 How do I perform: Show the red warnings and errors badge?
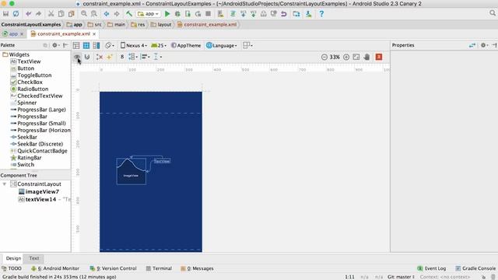click(x=379, y=57)
